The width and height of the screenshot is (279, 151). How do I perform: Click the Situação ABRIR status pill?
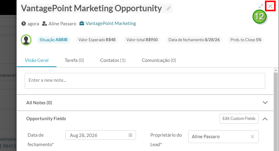point(53,40)
